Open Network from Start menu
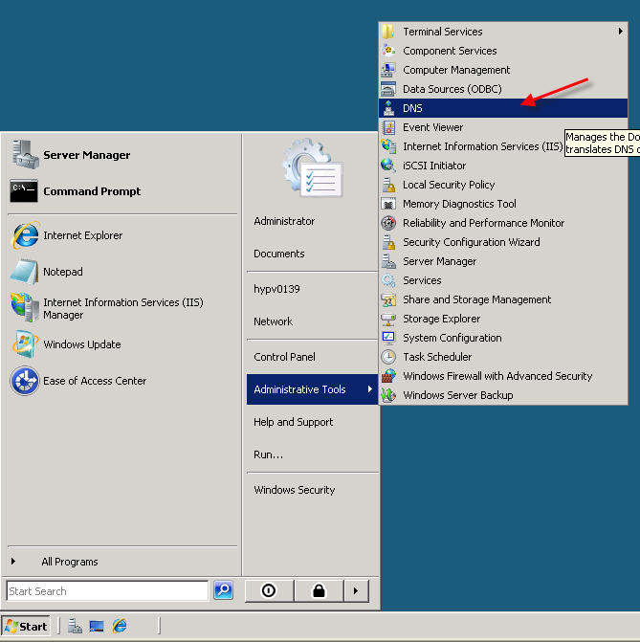Screen dimensions: 640x642 coord(273,321)
